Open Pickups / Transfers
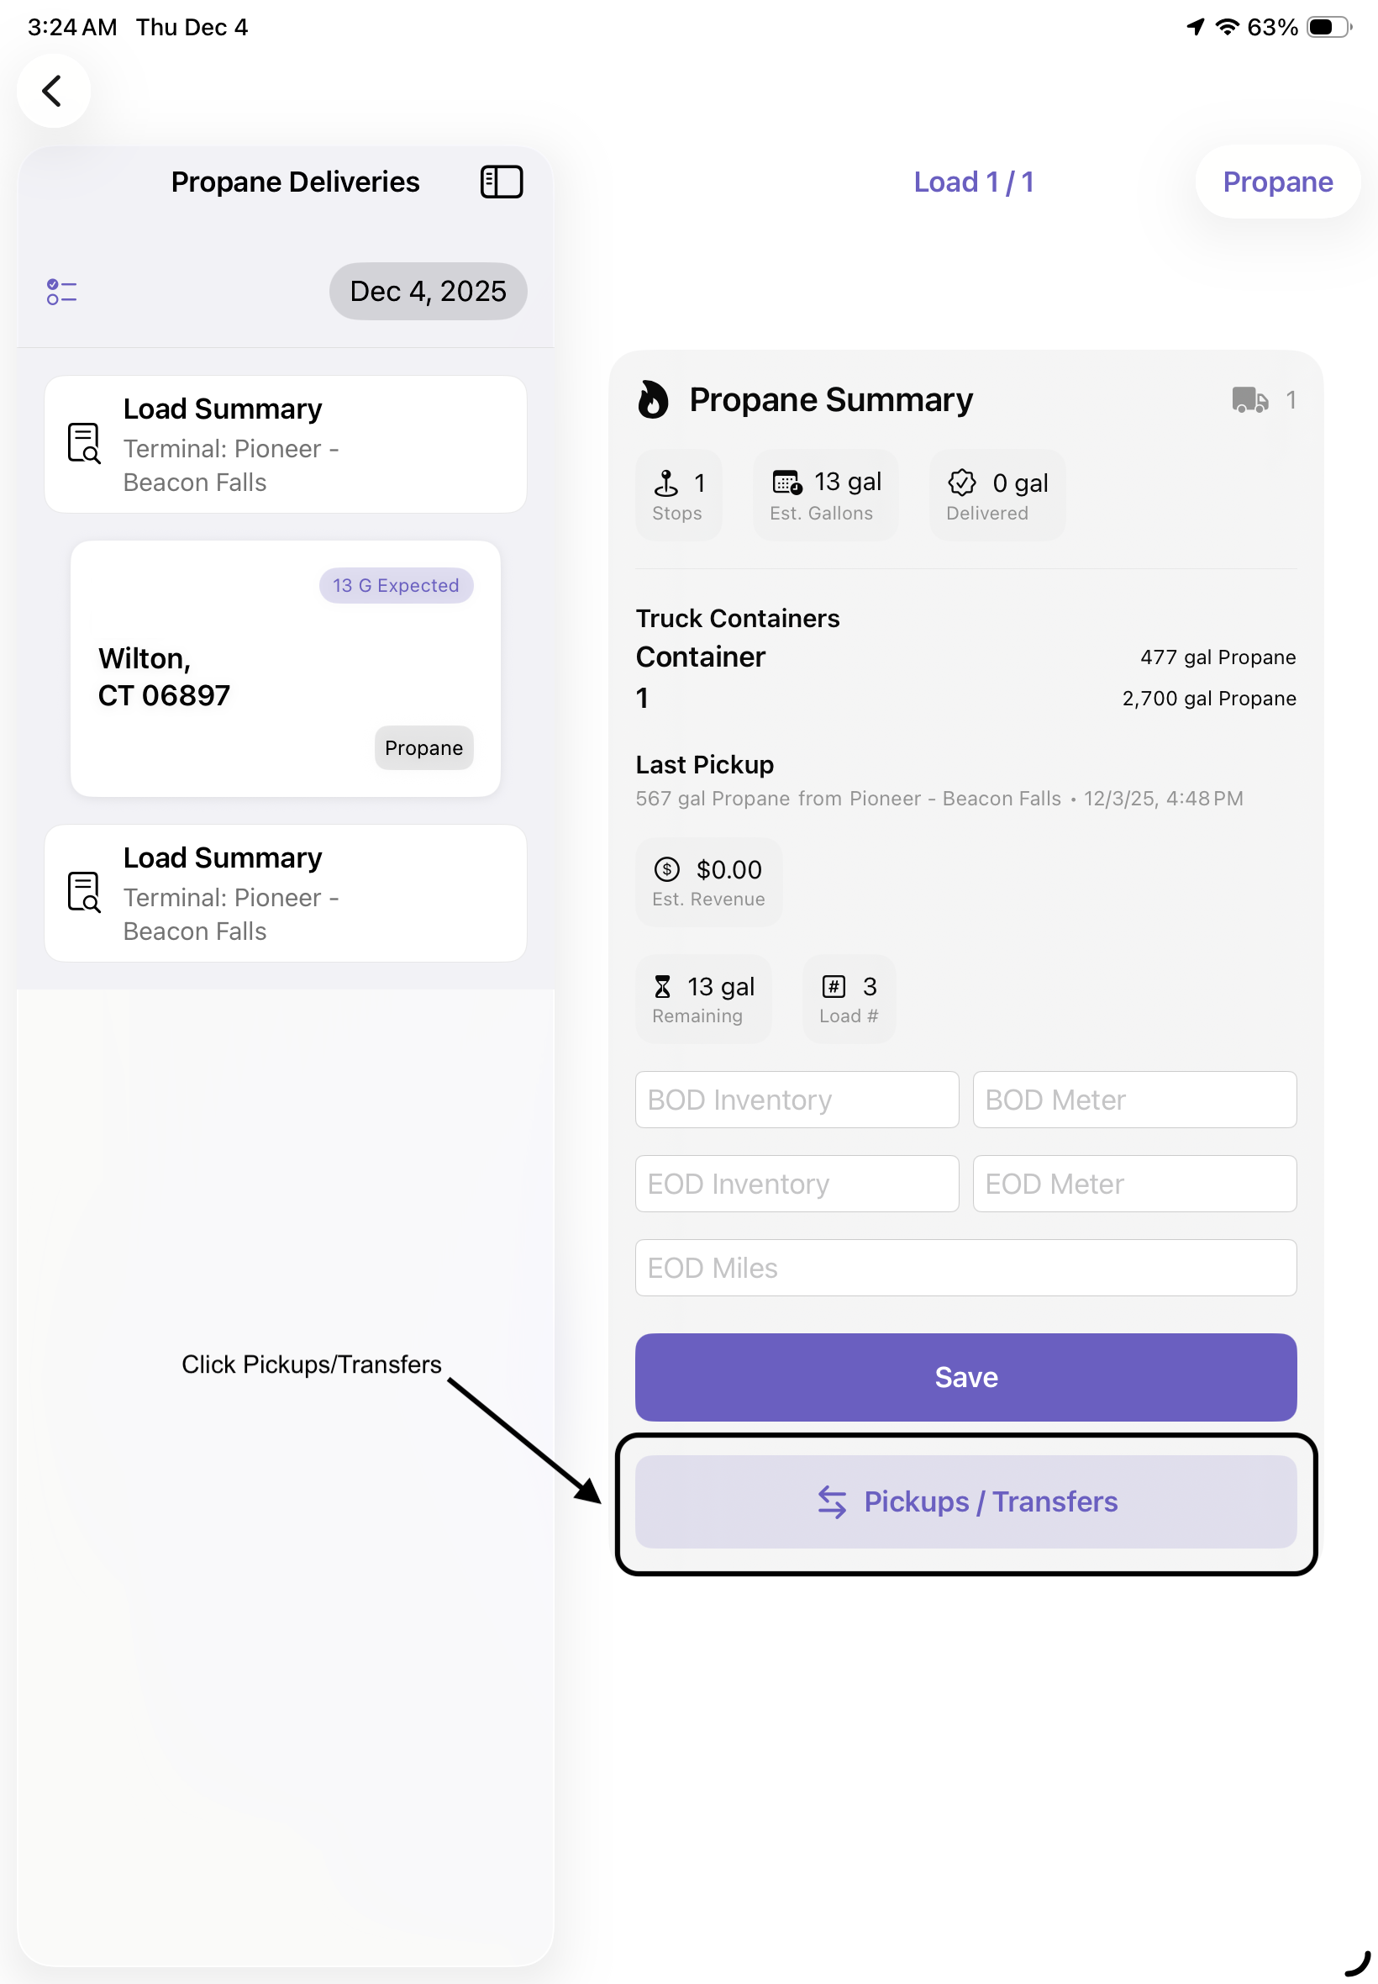The height and width of the screenshot is (1984, 1378). (965, 1501)
